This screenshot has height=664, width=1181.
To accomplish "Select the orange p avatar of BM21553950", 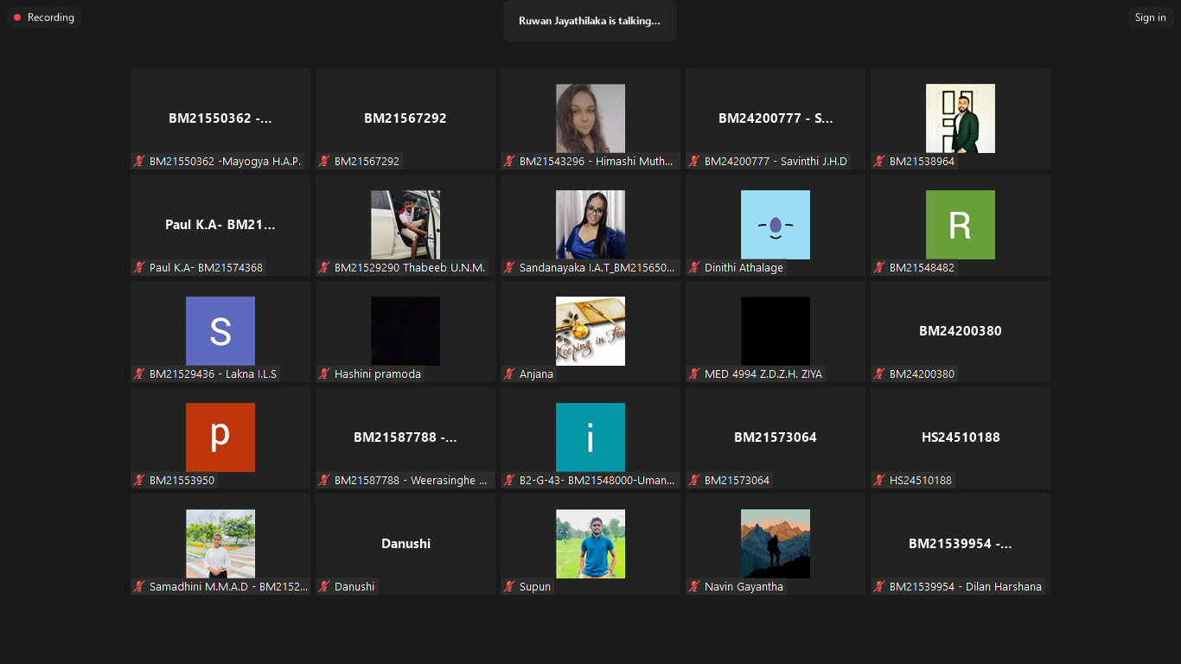I will pyautogui.click(x=220, y=437).
